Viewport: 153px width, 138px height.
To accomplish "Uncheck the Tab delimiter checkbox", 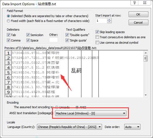I will [x=8, y=35].
